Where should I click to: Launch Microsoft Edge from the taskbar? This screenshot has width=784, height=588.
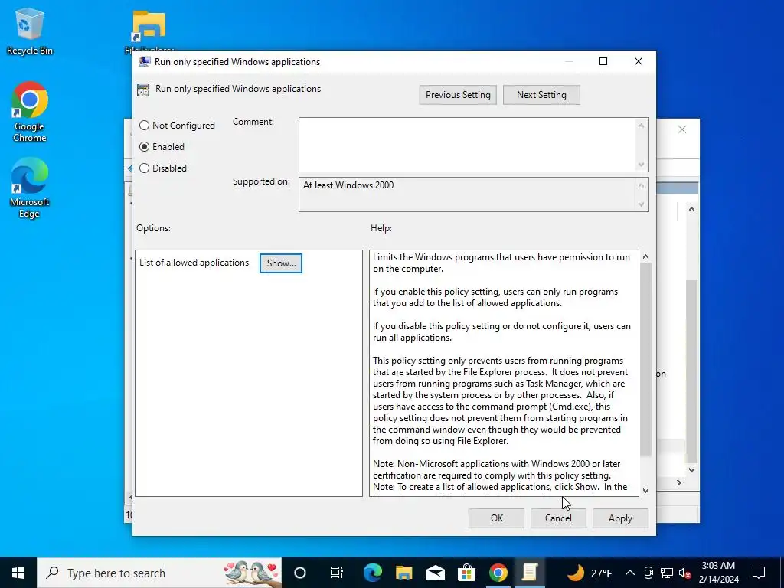373,573
